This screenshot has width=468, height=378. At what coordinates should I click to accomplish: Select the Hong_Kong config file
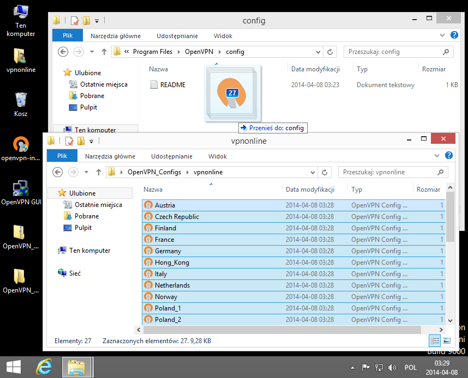[293, 263]
